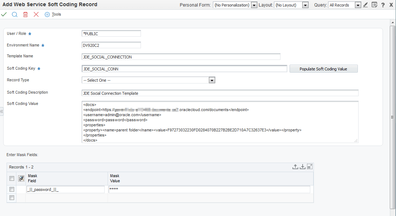This screenshot has height=216, width=396.
Task: Open the Personal Form dropdown
Action: (x=254, y=5)
